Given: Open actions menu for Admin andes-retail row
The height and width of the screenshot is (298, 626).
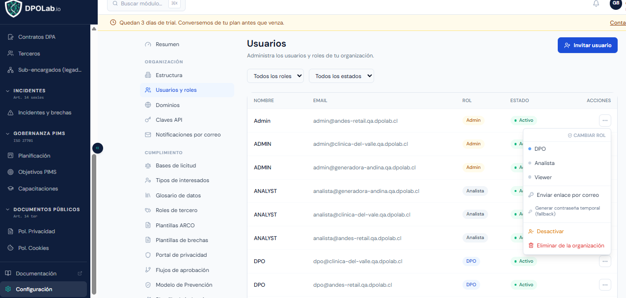Looking at the screenshot, I should pyautogui.click(x=605, y=120).
